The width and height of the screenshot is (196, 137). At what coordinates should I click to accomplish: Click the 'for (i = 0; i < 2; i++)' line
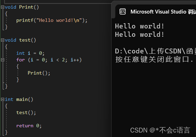click(49, 60)
